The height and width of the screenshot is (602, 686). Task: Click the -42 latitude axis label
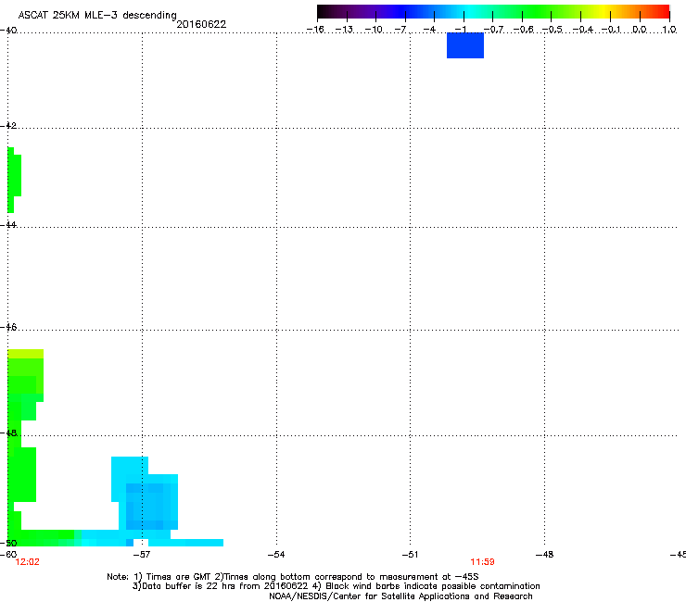coord(8,125)
